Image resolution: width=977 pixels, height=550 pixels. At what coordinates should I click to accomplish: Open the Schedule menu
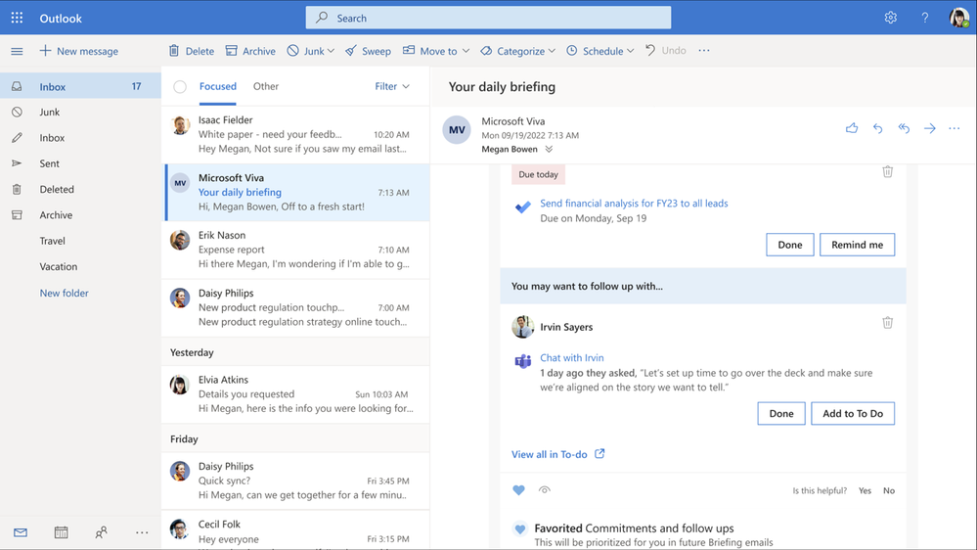(595, 51)
